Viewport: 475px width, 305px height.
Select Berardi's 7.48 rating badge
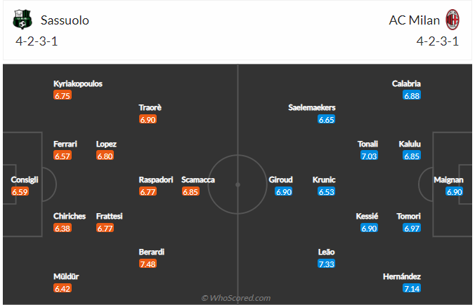coord(148,264)
